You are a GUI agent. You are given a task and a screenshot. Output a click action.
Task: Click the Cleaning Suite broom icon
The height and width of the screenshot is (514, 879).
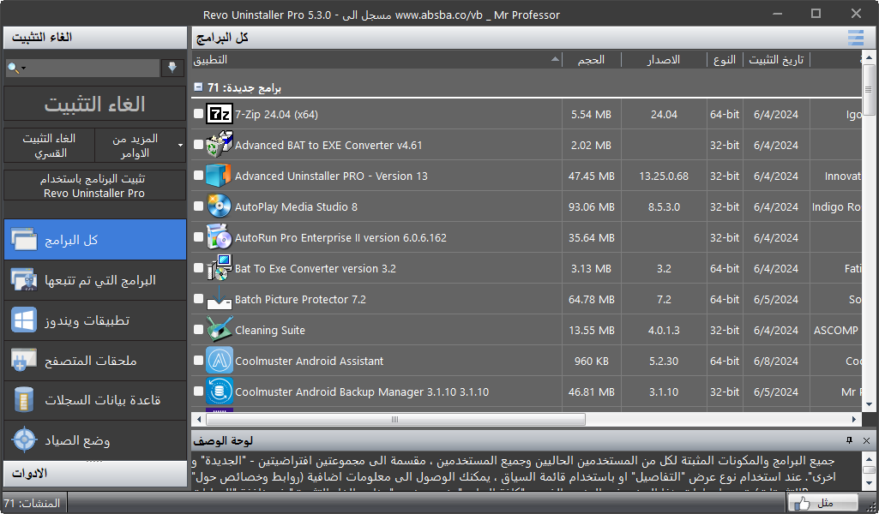(x=220, y=330)
